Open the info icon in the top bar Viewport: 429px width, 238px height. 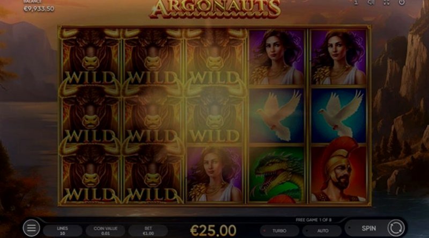coord(356,2)
